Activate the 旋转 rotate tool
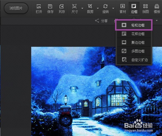162x136 pixels. coord(106,9)
